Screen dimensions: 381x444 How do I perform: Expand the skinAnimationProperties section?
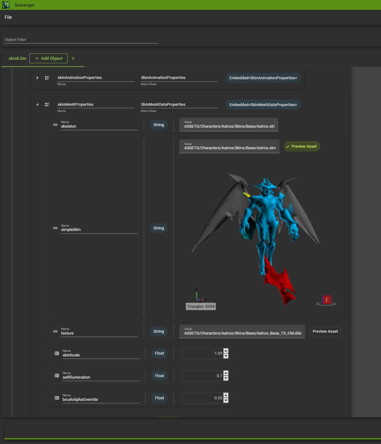[x=37, y=78]
